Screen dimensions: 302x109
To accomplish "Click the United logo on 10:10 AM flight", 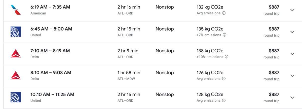I will pos(16,97).
